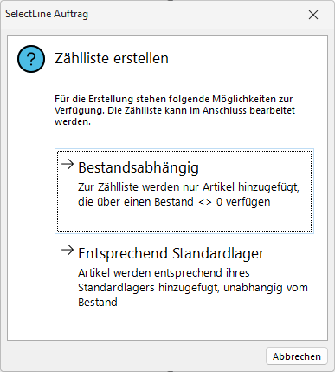Click the word "werden." ending the intro paragraph
Viewport: 335px width, 372px height.
tap(73, 122)
